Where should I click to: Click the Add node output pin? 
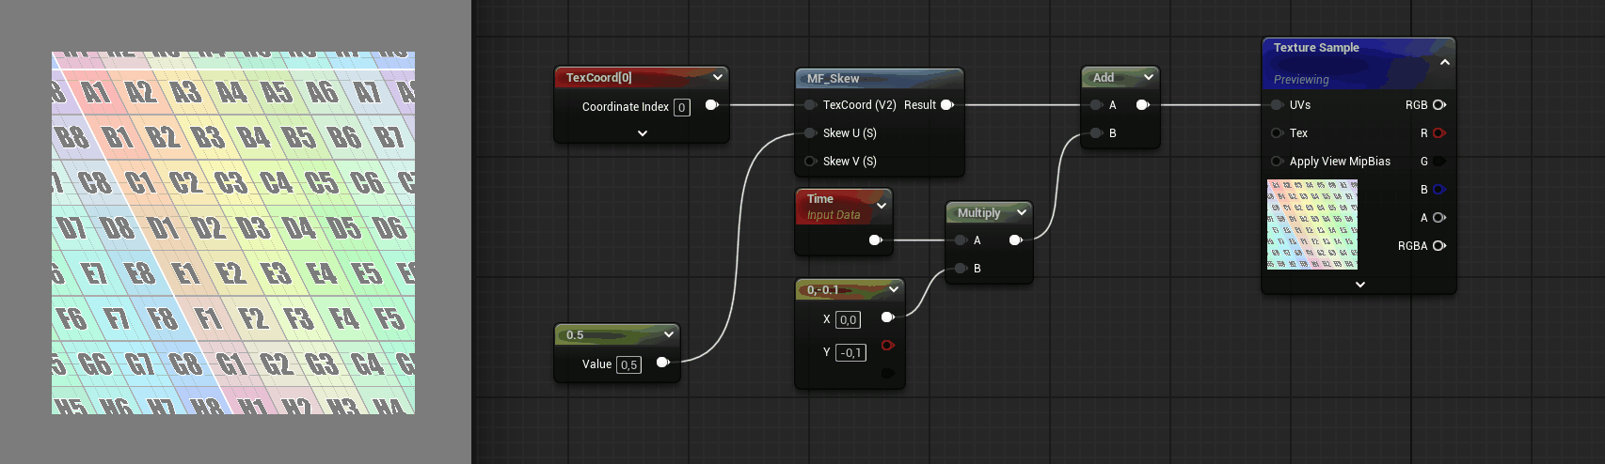click(x=1142, y=105)
